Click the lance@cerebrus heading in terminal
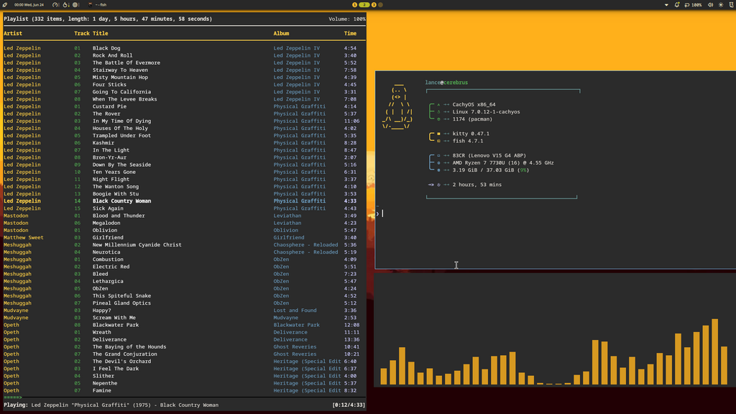Image resolution: width=736 pixels, height=414 pixels. [446, 83]
